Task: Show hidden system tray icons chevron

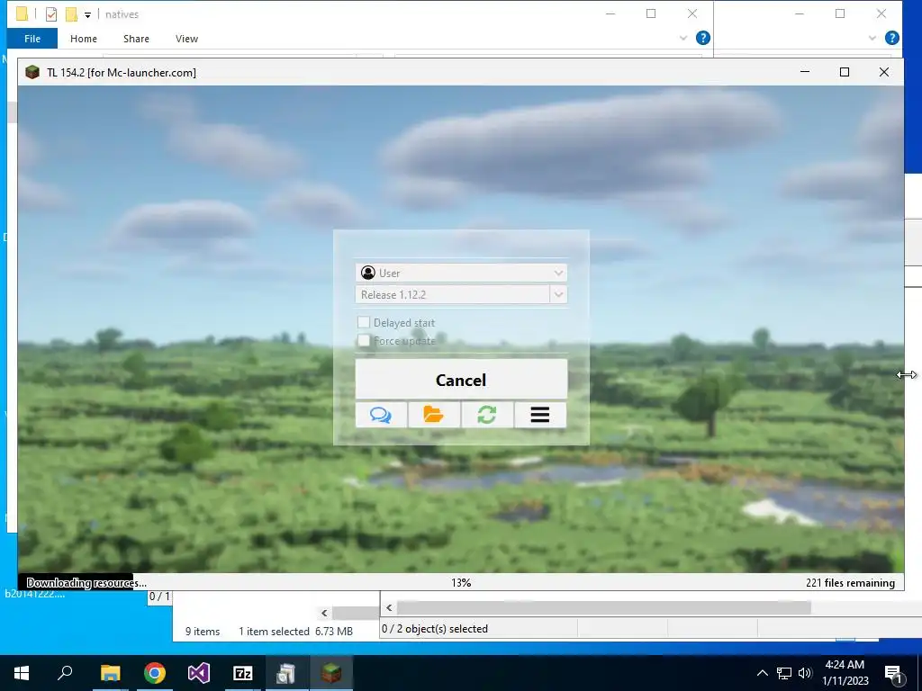Action: tap(762, 673)
